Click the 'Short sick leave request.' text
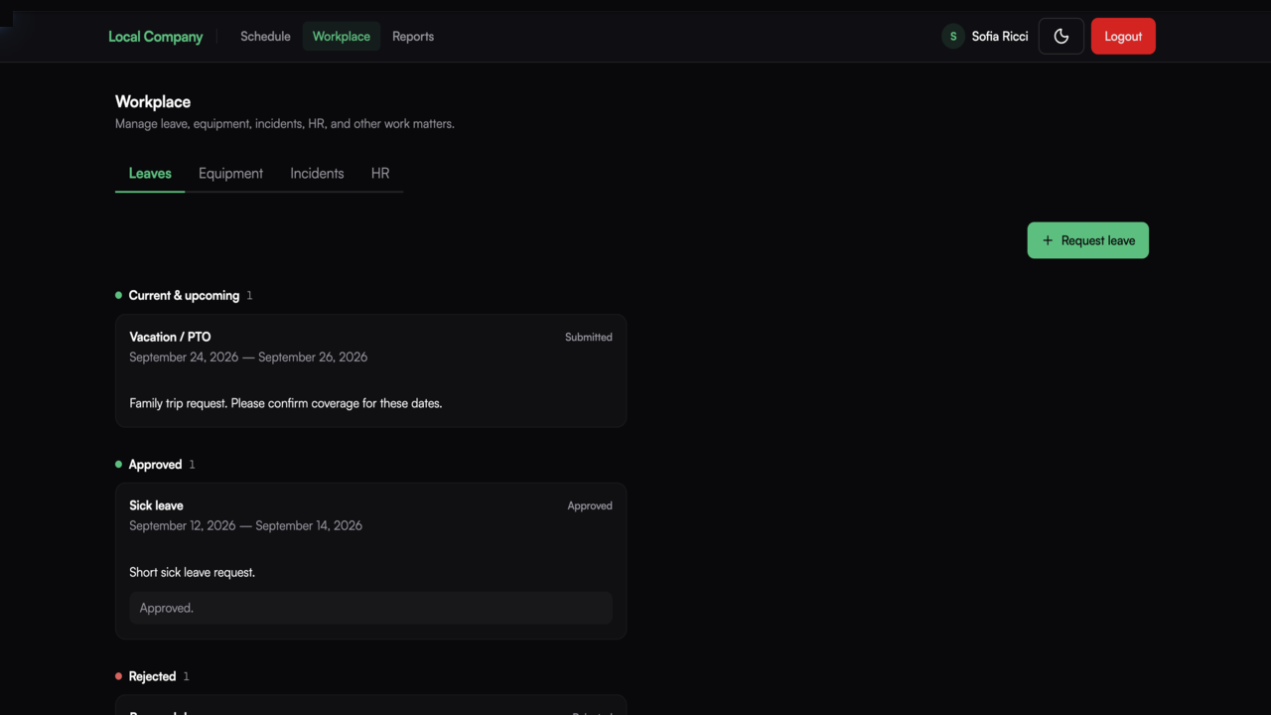The height and width of the screenshot is (715, 1271). [x=192, y=572]
